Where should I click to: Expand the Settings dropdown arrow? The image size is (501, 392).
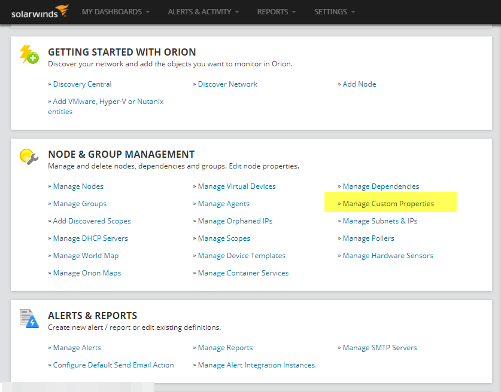[x=353, y=12]
